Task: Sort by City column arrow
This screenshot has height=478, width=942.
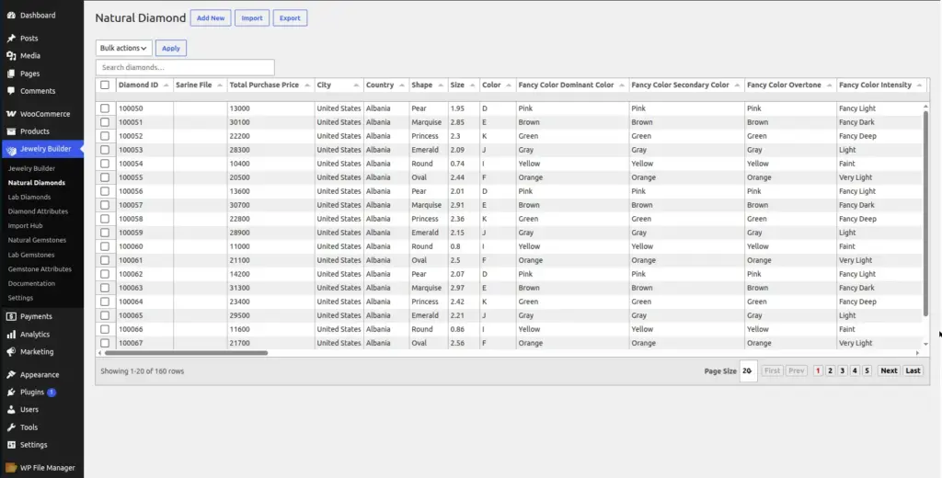Action: [x=356, y=85]
